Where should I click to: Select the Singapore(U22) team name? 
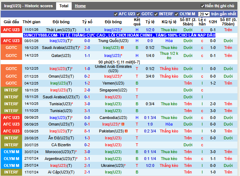113,90
